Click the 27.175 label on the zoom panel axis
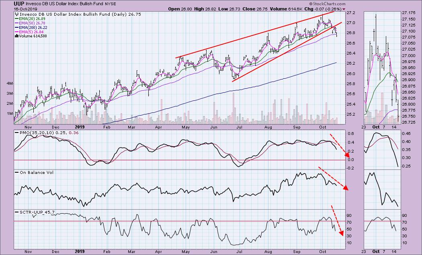 pos(408,13)
